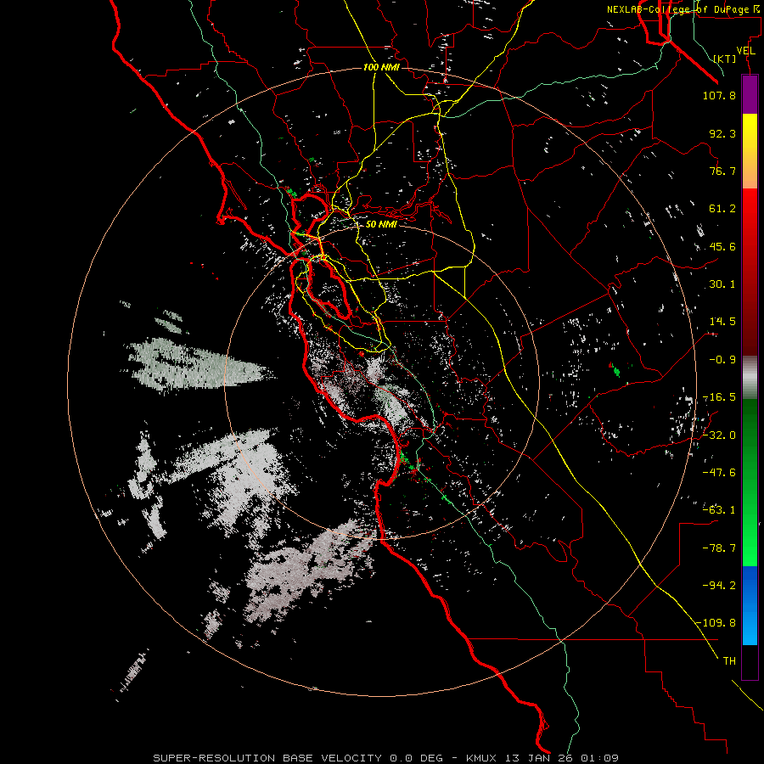Viewport: 764px width, 764px height.
Task: Click the 76.7 velocity scale value
Action: pyautogui.click(x=722, y=171)
